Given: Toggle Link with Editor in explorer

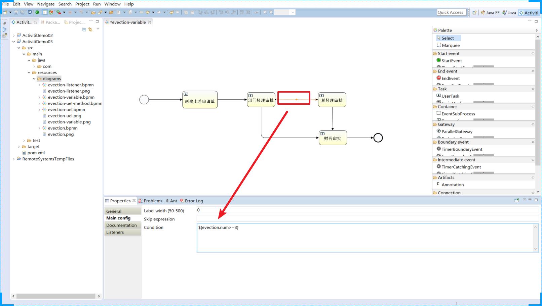Looking at the screenshot, I should (x=90, y=30).
